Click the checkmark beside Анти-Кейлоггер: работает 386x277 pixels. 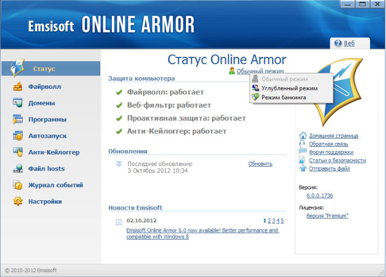click(x=119, y=131)
